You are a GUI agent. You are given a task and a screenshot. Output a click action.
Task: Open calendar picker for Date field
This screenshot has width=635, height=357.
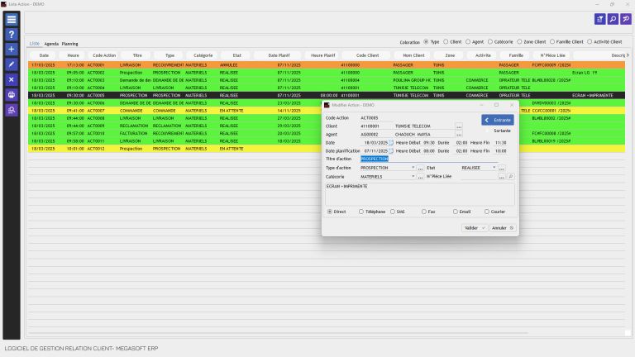391,143
